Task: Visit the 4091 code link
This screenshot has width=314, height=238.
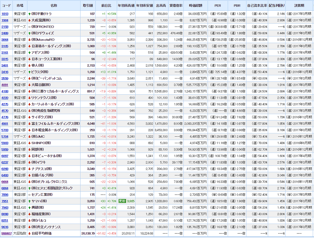Action: (5, 85)
